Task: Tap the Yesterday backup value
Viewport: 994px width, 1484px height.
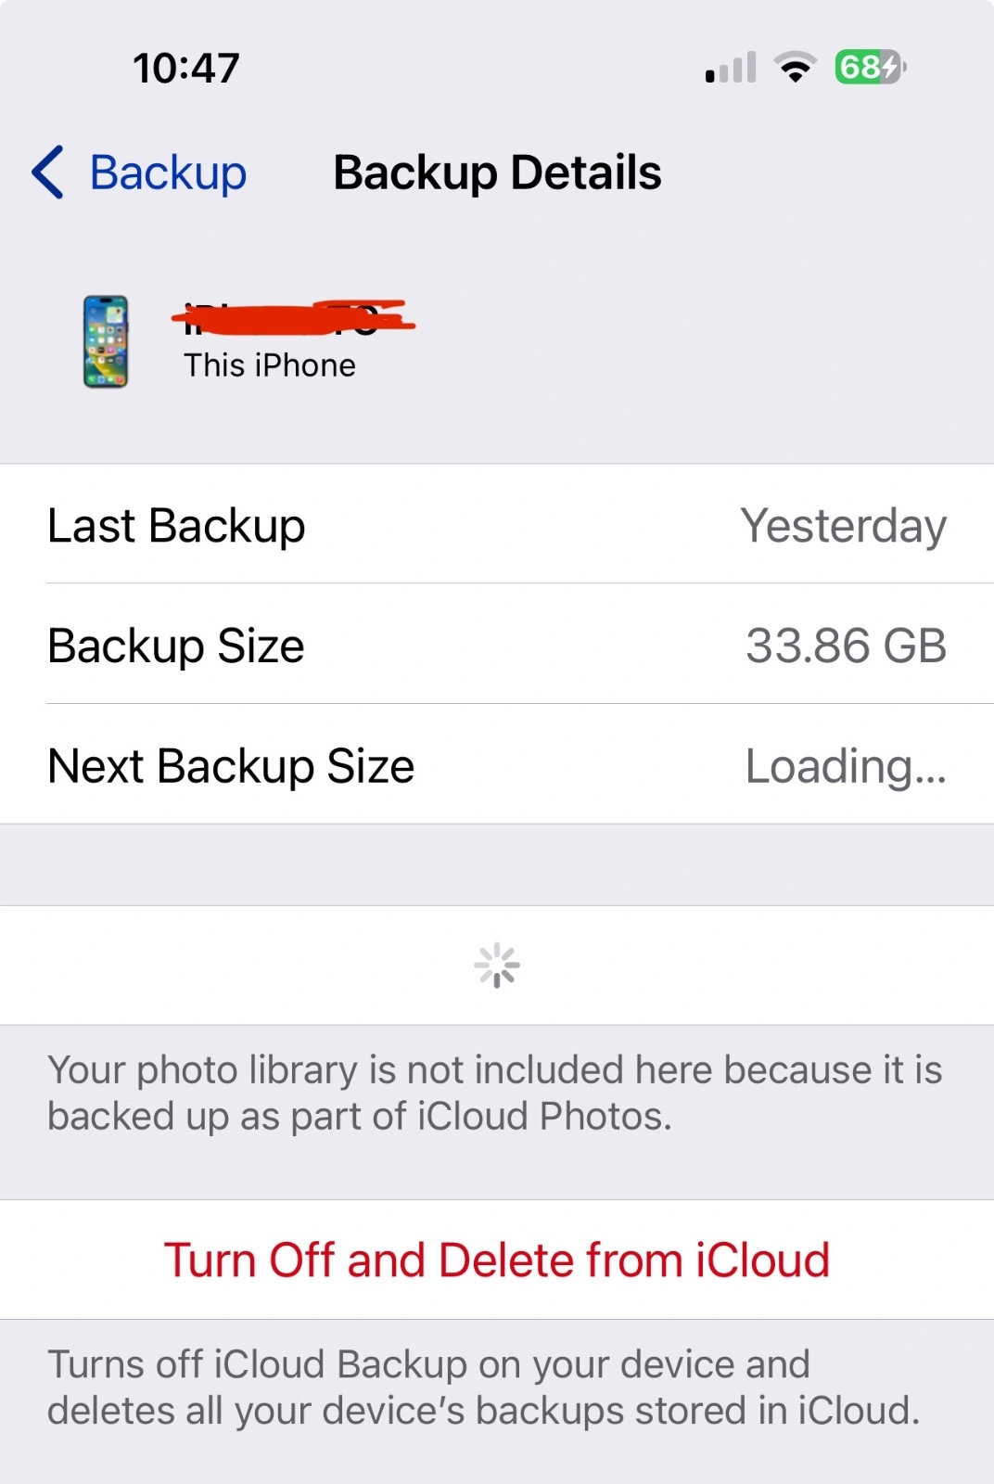Action: (844, 526)
